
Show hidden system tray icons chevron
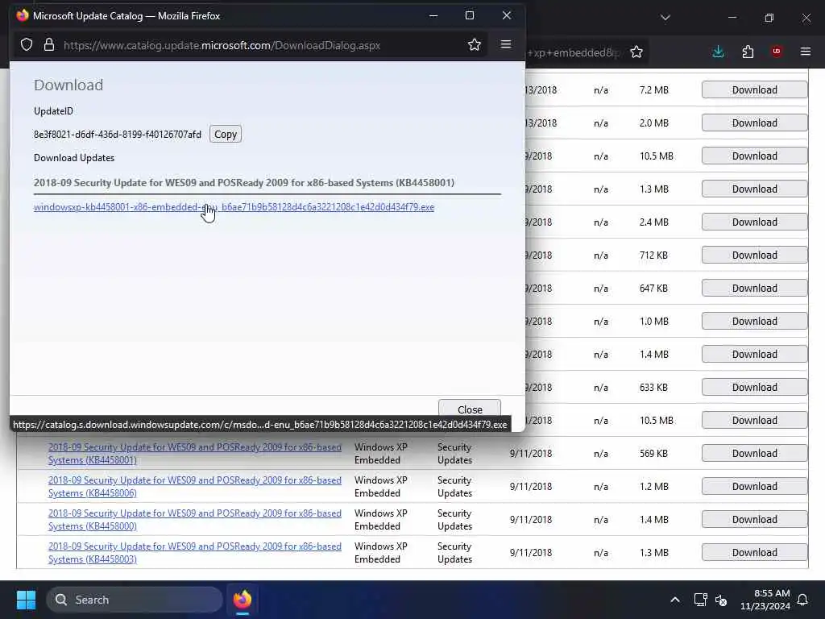coord(675,600)
